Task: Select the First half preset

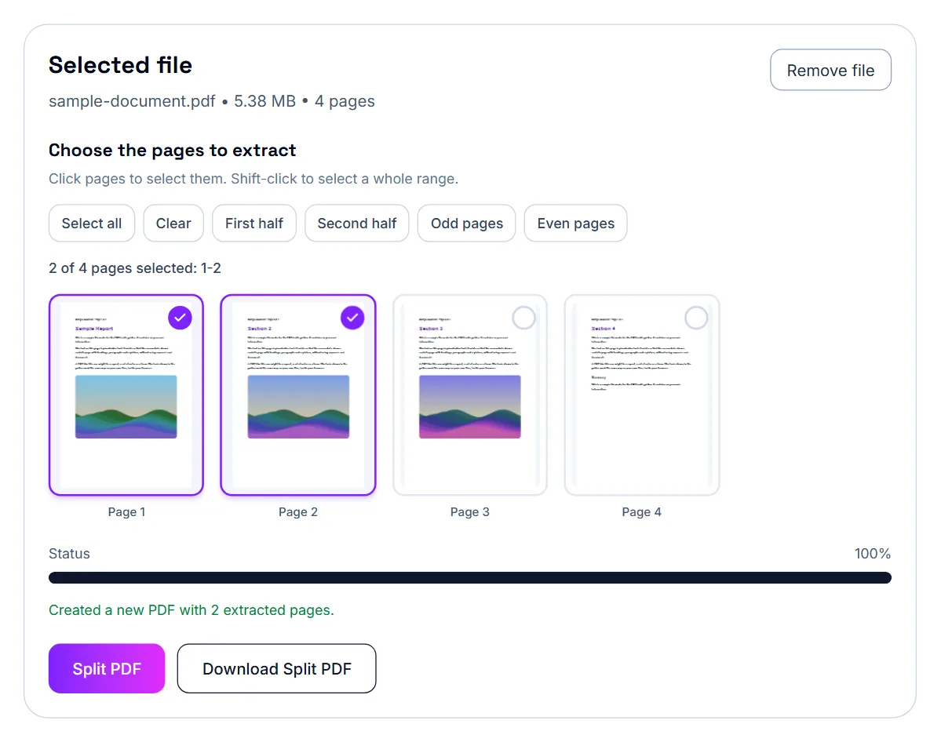Action: (x=253, y=223)
